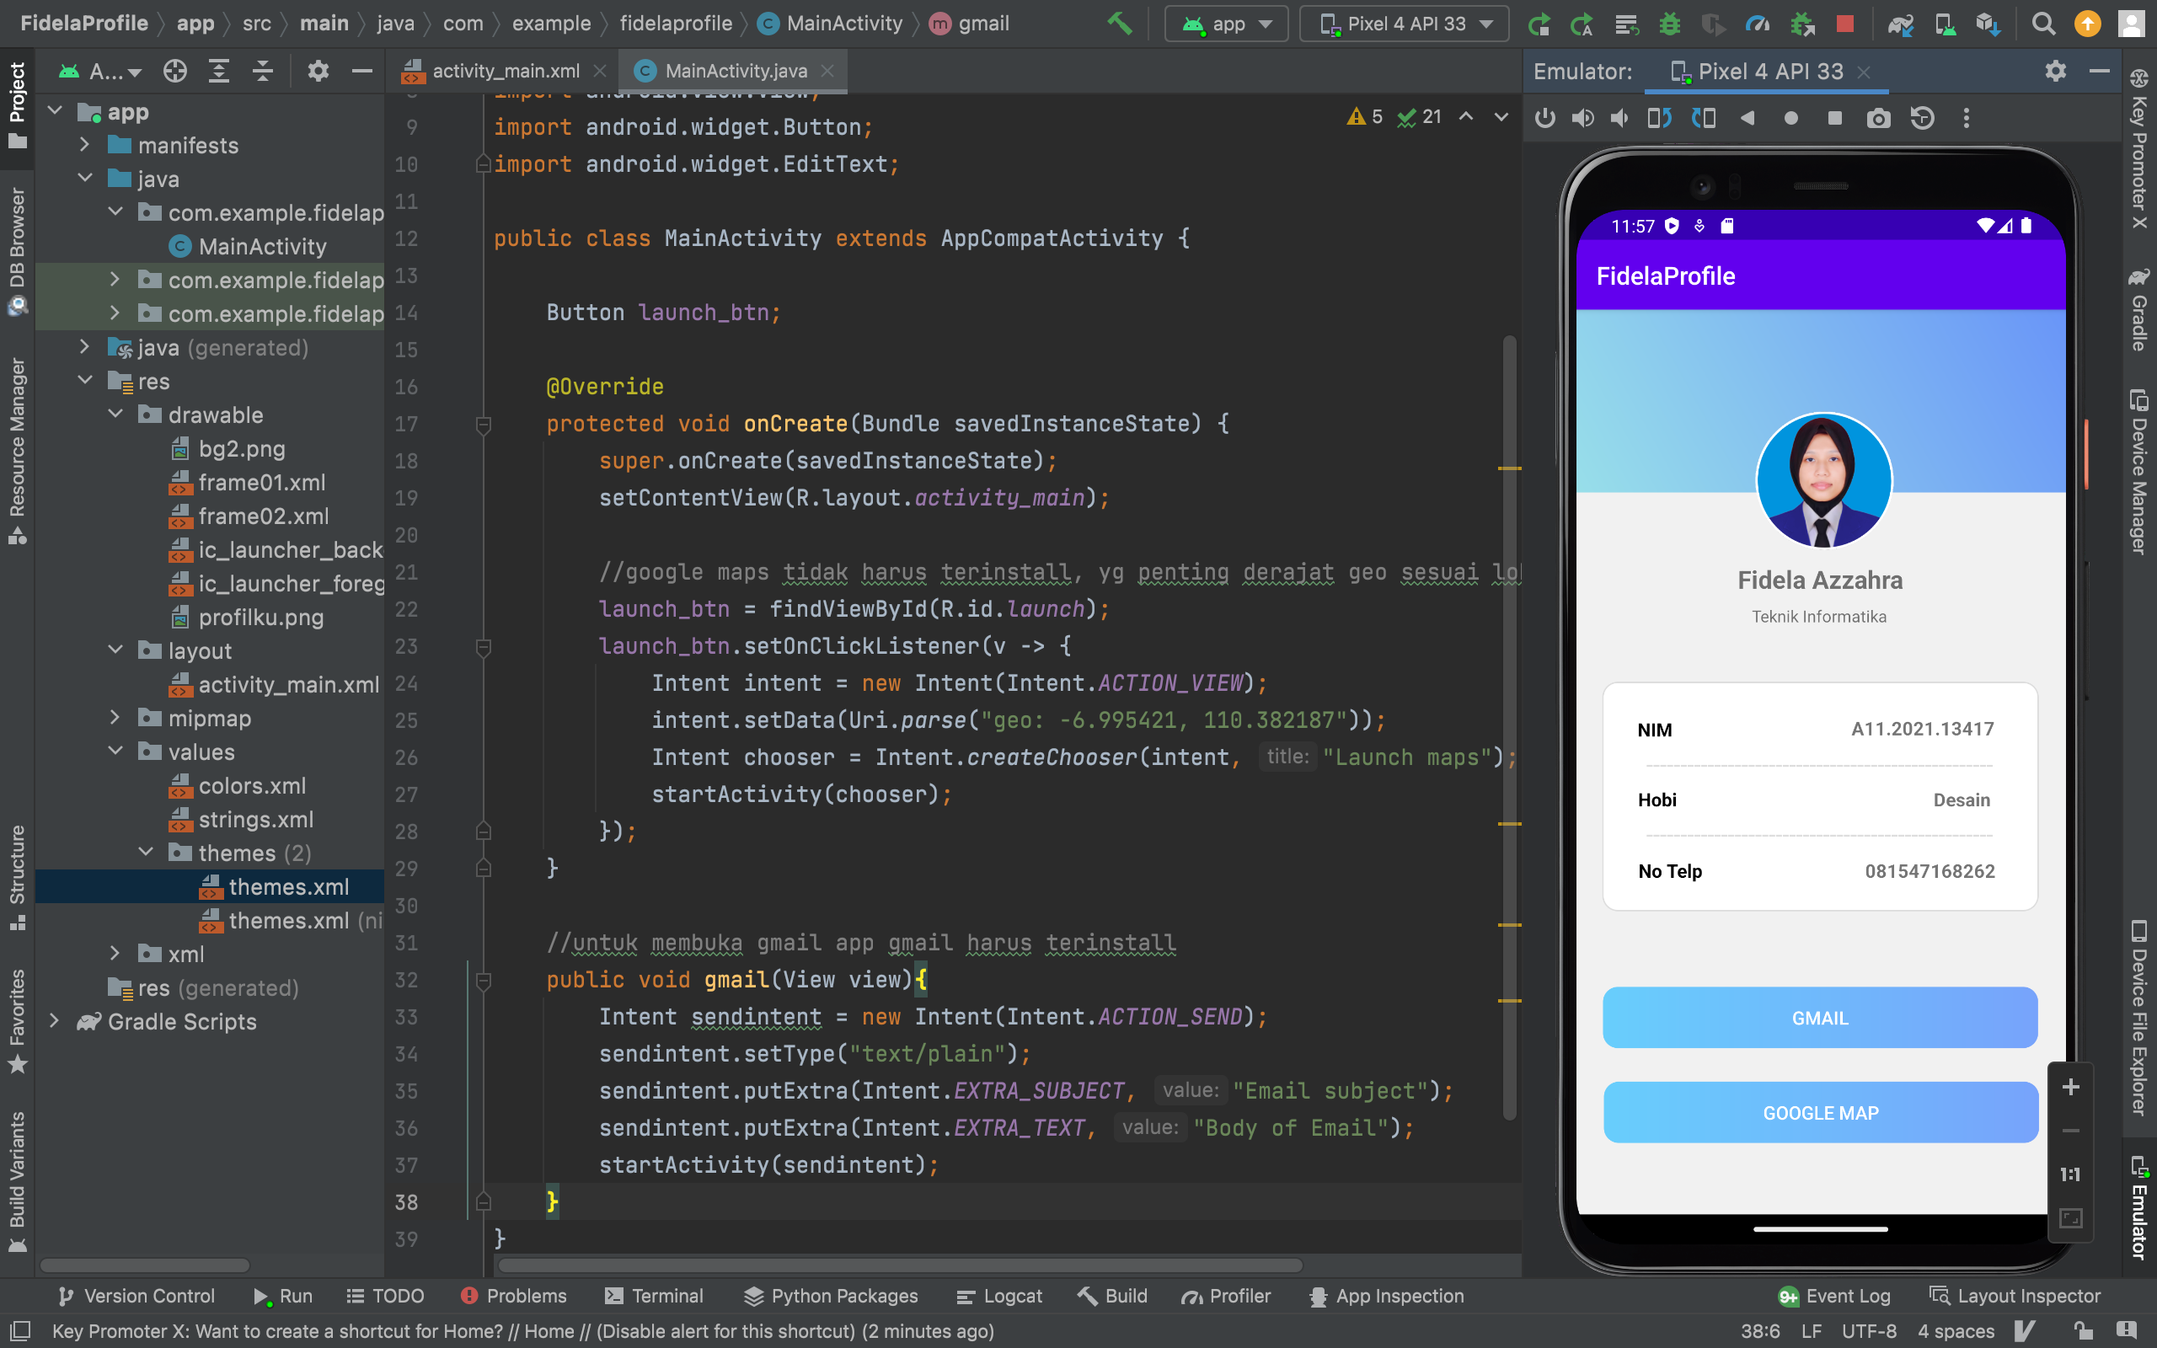Viewport: 2157px width, 1348px height.
Task: Click the Debug app bug icon
Action: coord(1669,24)
